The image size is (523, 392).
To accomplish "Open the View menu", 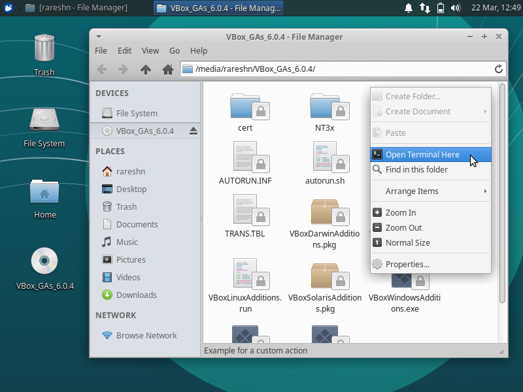I will pyautogui.click(x=150, y=50).
